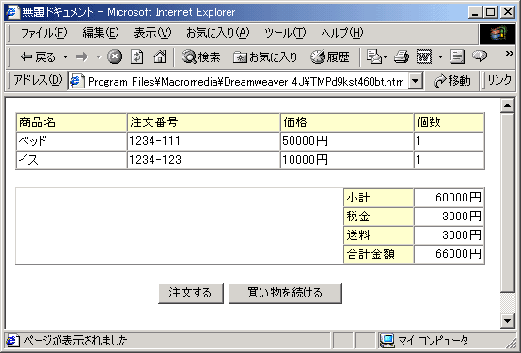Click the 小計 label cell
Screen dimensions: 521x353
[379, 198]
